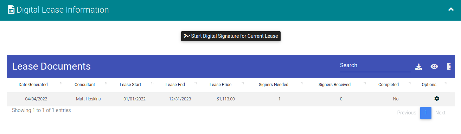This screenshot has width=461, height=134.
Task: Sort table by Consultant
Action: [85, 85]
